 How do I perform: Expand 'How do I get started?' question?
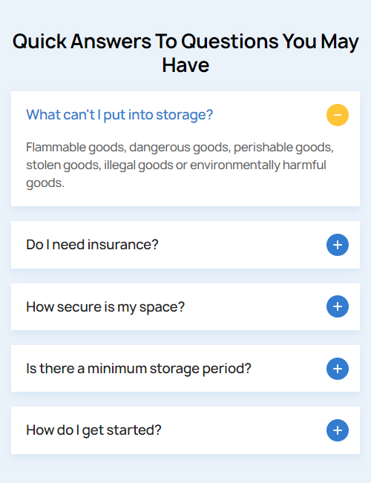pyautogui.click(x=93, y=430)
